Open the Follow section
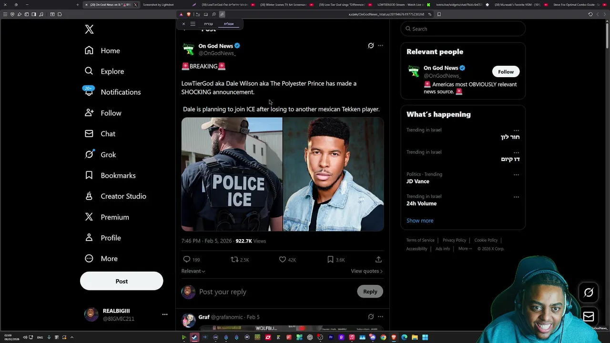 tap(103, 113)
